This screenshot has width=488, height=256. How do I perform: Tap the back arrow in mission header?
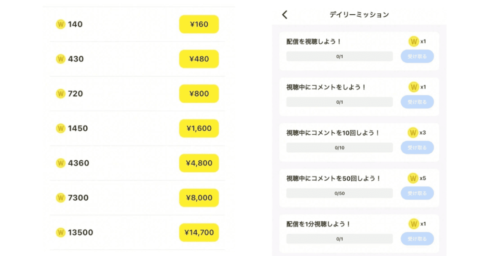285,15
